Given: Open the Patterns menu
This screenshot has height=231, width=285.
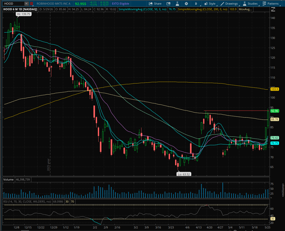Looking at the screenshot, I should 271,3.
